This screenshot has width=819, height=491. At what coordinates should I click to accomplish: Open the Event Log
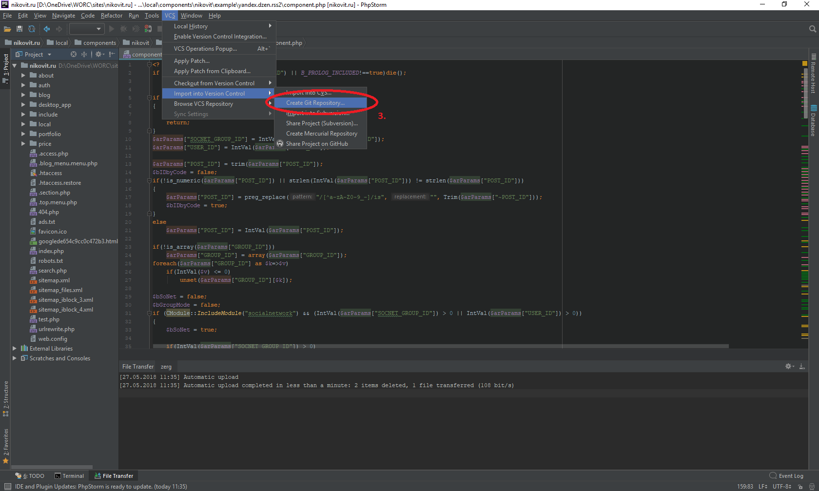click(786, 476)
